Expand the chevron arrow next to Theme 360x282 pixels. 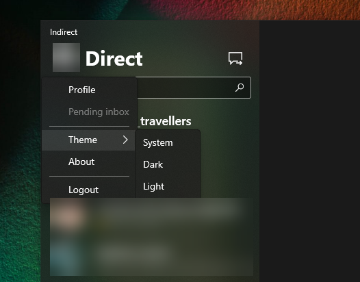click(x=125, y=140)
